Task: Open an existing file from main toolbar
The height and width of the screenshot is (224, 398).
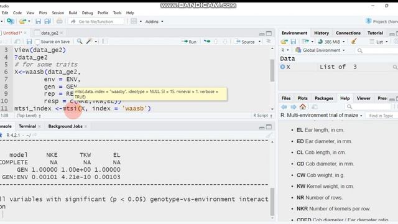Action: point(22,21)
